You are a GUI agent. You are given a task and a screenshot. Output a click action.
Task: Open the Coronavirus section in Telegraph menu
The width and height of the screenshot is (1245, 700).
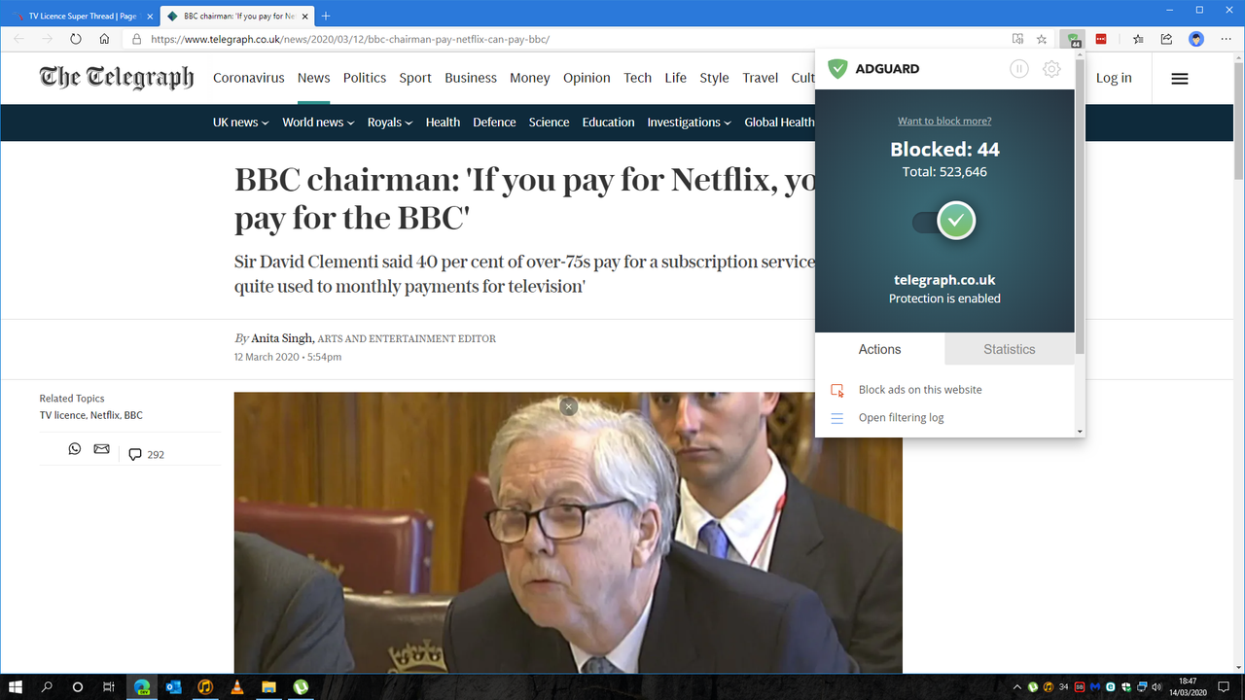[249, 78]
